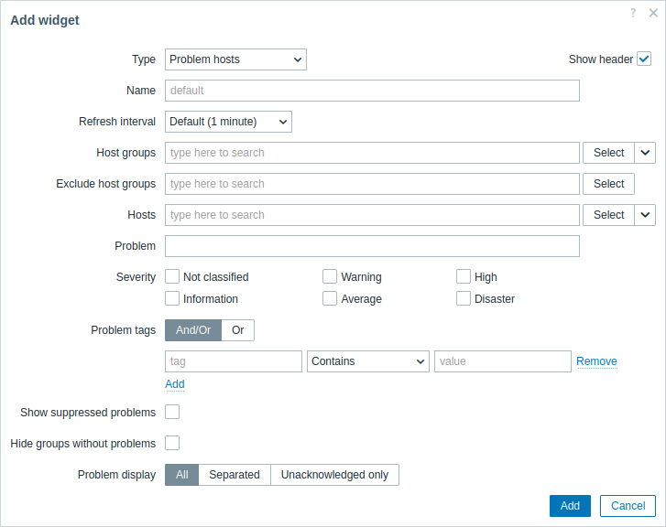Image resolution: width=666 pixels, height=527 pixels.
Task: Tick the Show suppressed problems checkbox
Action: (x=172, y=412)
